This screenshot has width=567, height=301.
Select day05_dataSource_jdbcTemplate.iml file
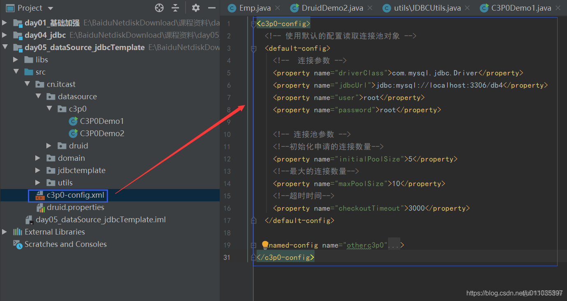point(101,220)
